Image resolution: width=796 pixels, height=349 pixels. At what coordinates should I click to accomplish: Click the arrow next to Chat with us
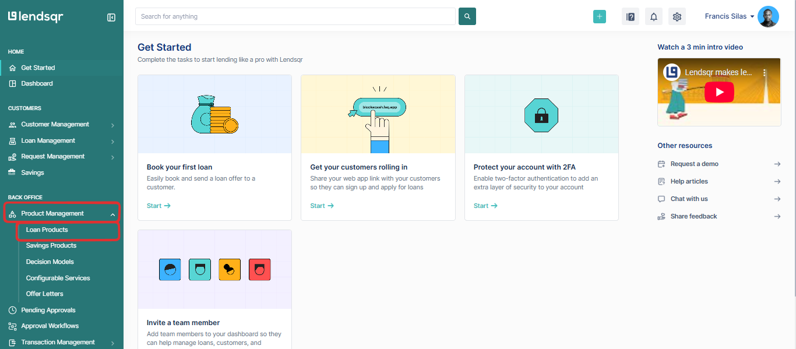pos(777,199)
